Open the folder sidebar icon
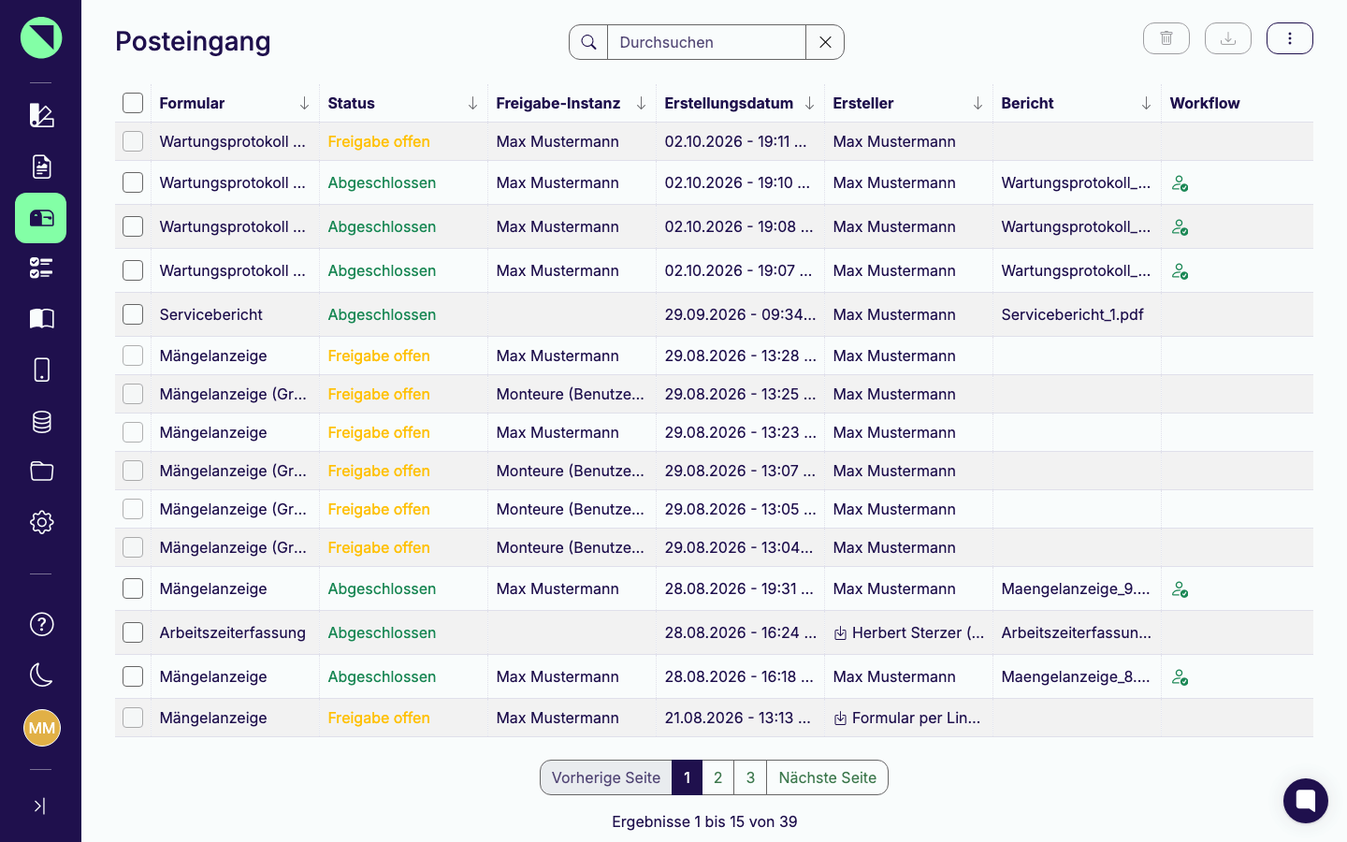The image size is (1347, 842). [x=41, y=472]
